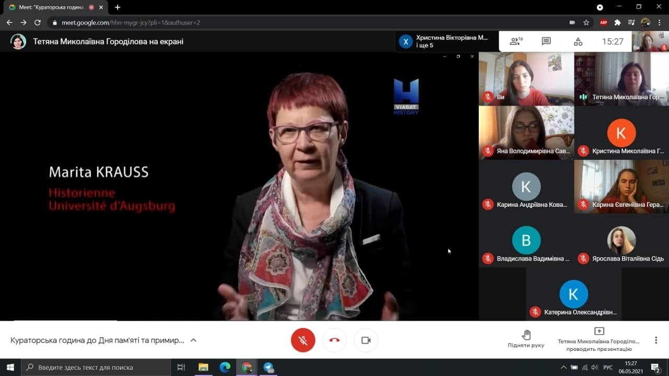Open a new browser tab
The image size is (669, 376).
(118, 7)
